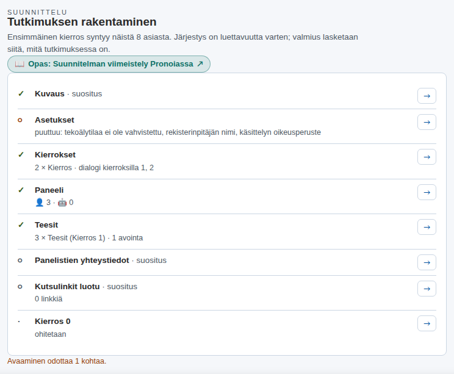Click the Kierros 0 title
Image resolution: width=454 pixels, height=374 pixels.
(x=52, y=322)
